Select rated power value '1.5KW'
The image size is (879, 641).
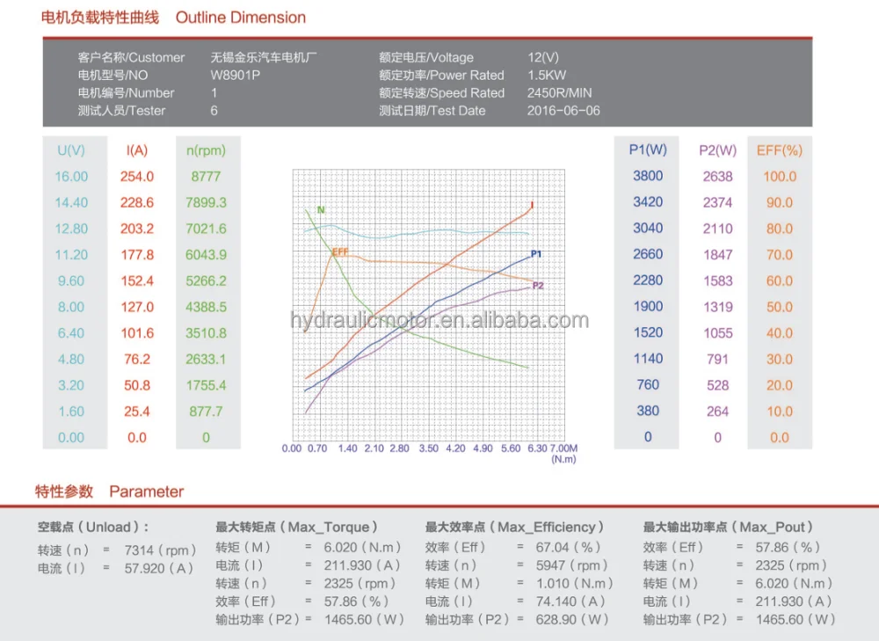(x=547, y=75)
